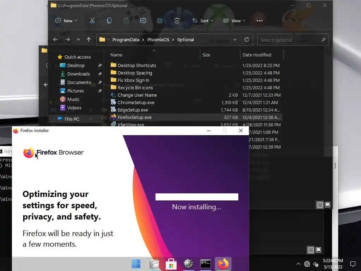Sort by Name column header

116,55
